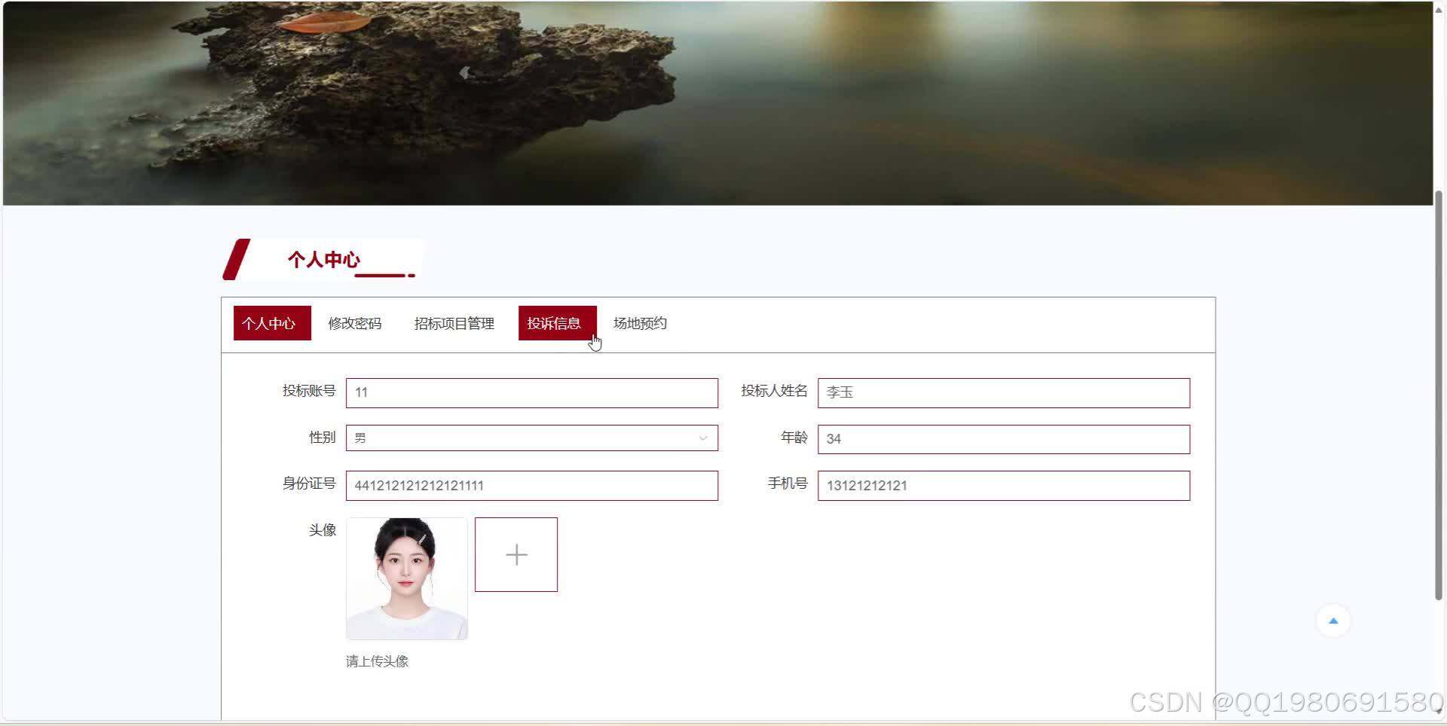Click the 个人中心 section heading

[324, 261]
